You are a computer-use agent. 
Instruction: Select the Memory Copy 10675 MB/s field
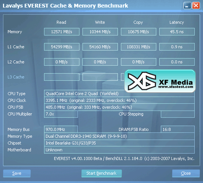click(x=139, y=32)
